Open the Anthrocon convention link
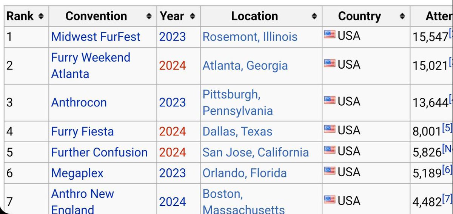 click(x=79, y=102)
